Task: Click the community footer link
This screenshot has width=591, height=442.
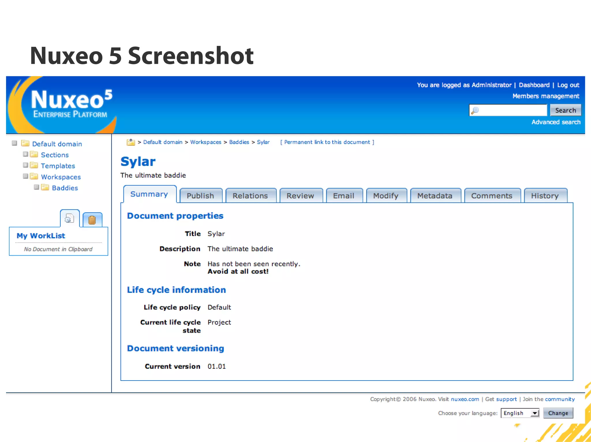Action: (x=560, y=399)
